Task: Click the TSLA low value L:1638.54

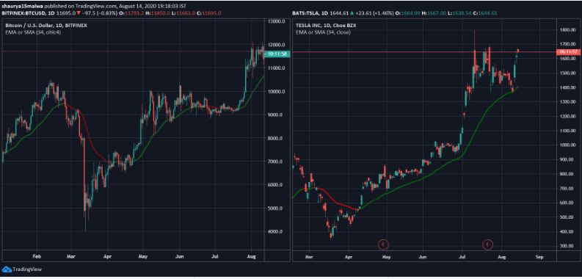Action: coord(459,13)
